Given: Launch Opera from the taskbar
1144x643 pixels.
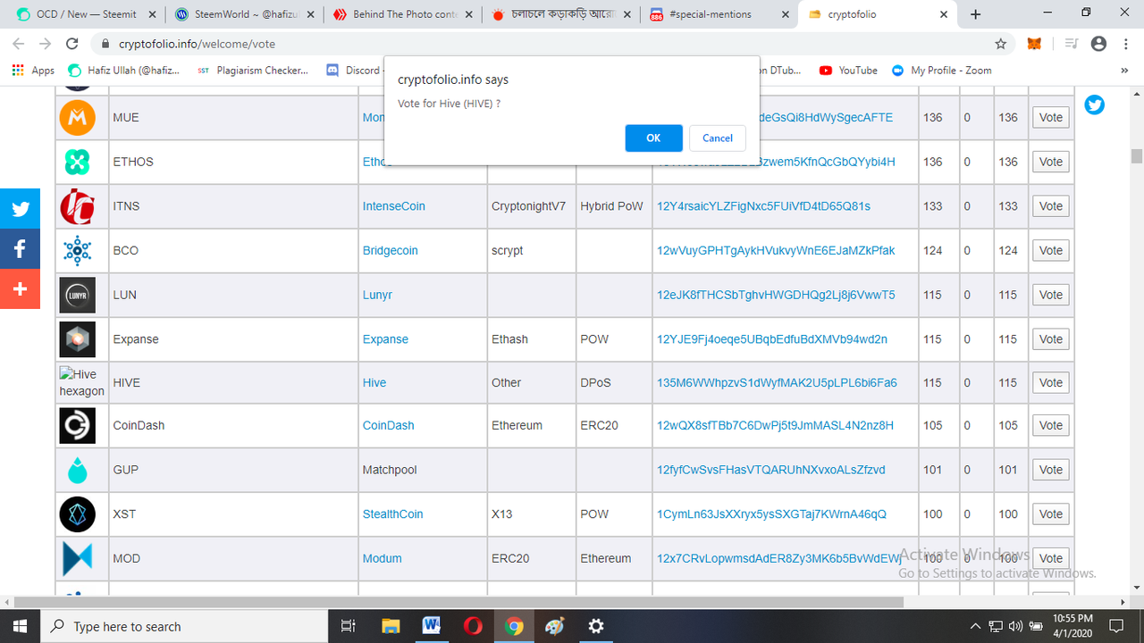Looking at the screenshot, I should (473, 626).
